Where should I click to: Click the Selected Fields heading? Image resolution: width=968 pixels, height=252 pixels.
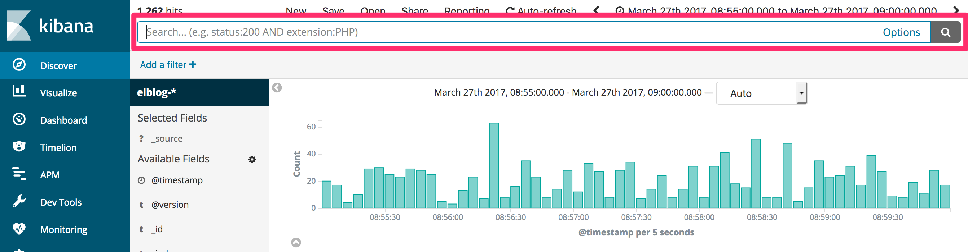click(x=172, y=118)
